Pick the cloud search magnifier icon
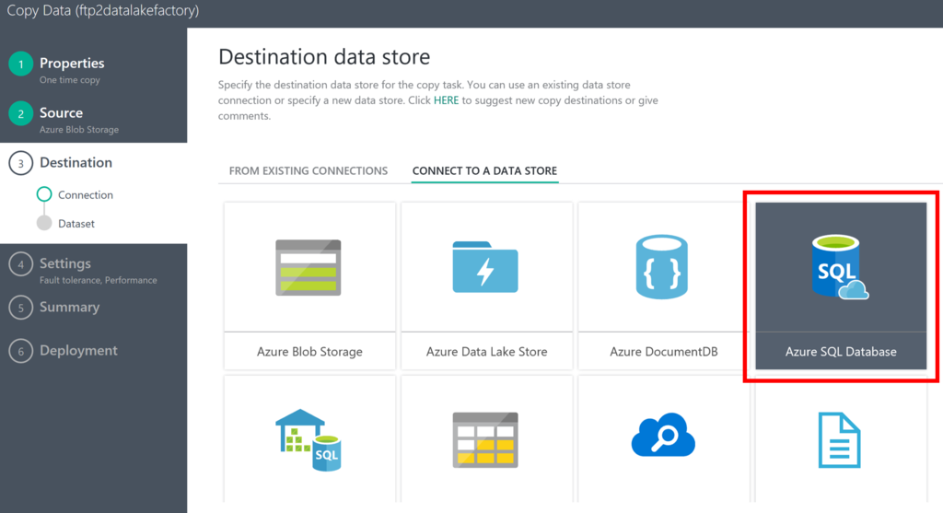 coord(663,435)
